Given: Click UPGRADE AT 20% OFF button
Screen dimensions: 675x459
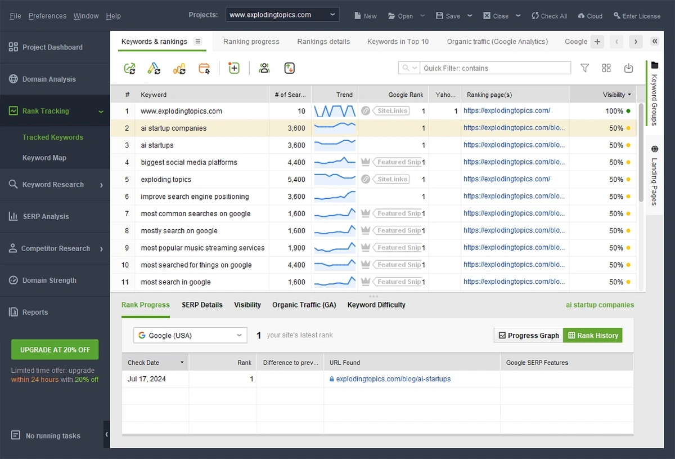Looking at the screenshot, I should (x=55, y=350).
